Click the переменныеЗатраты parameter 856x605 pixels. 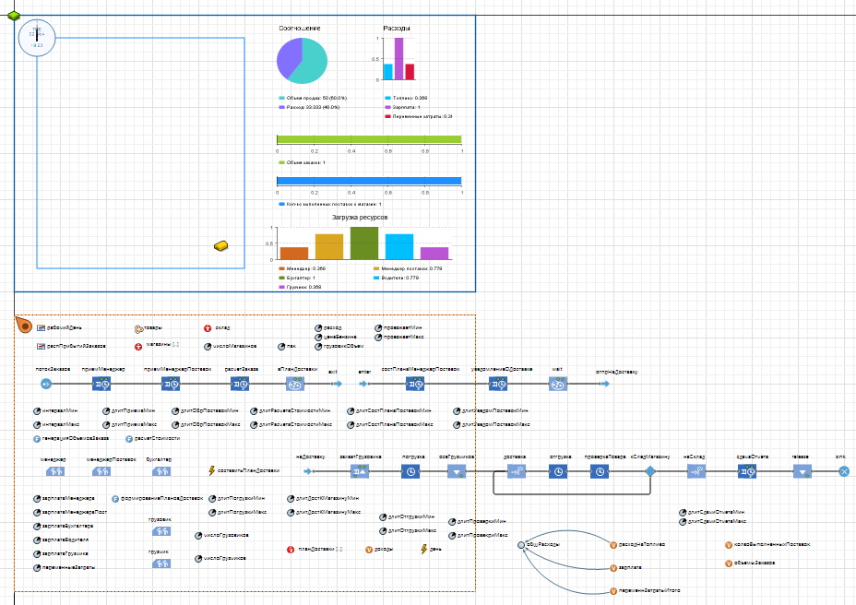[37, 568]
